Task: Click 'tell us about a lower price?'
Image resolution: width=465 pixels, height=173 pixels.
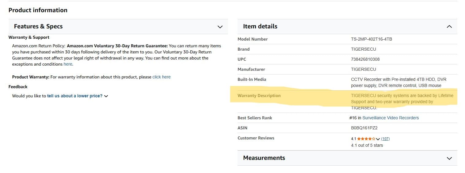Action: (x=75, y=96)
